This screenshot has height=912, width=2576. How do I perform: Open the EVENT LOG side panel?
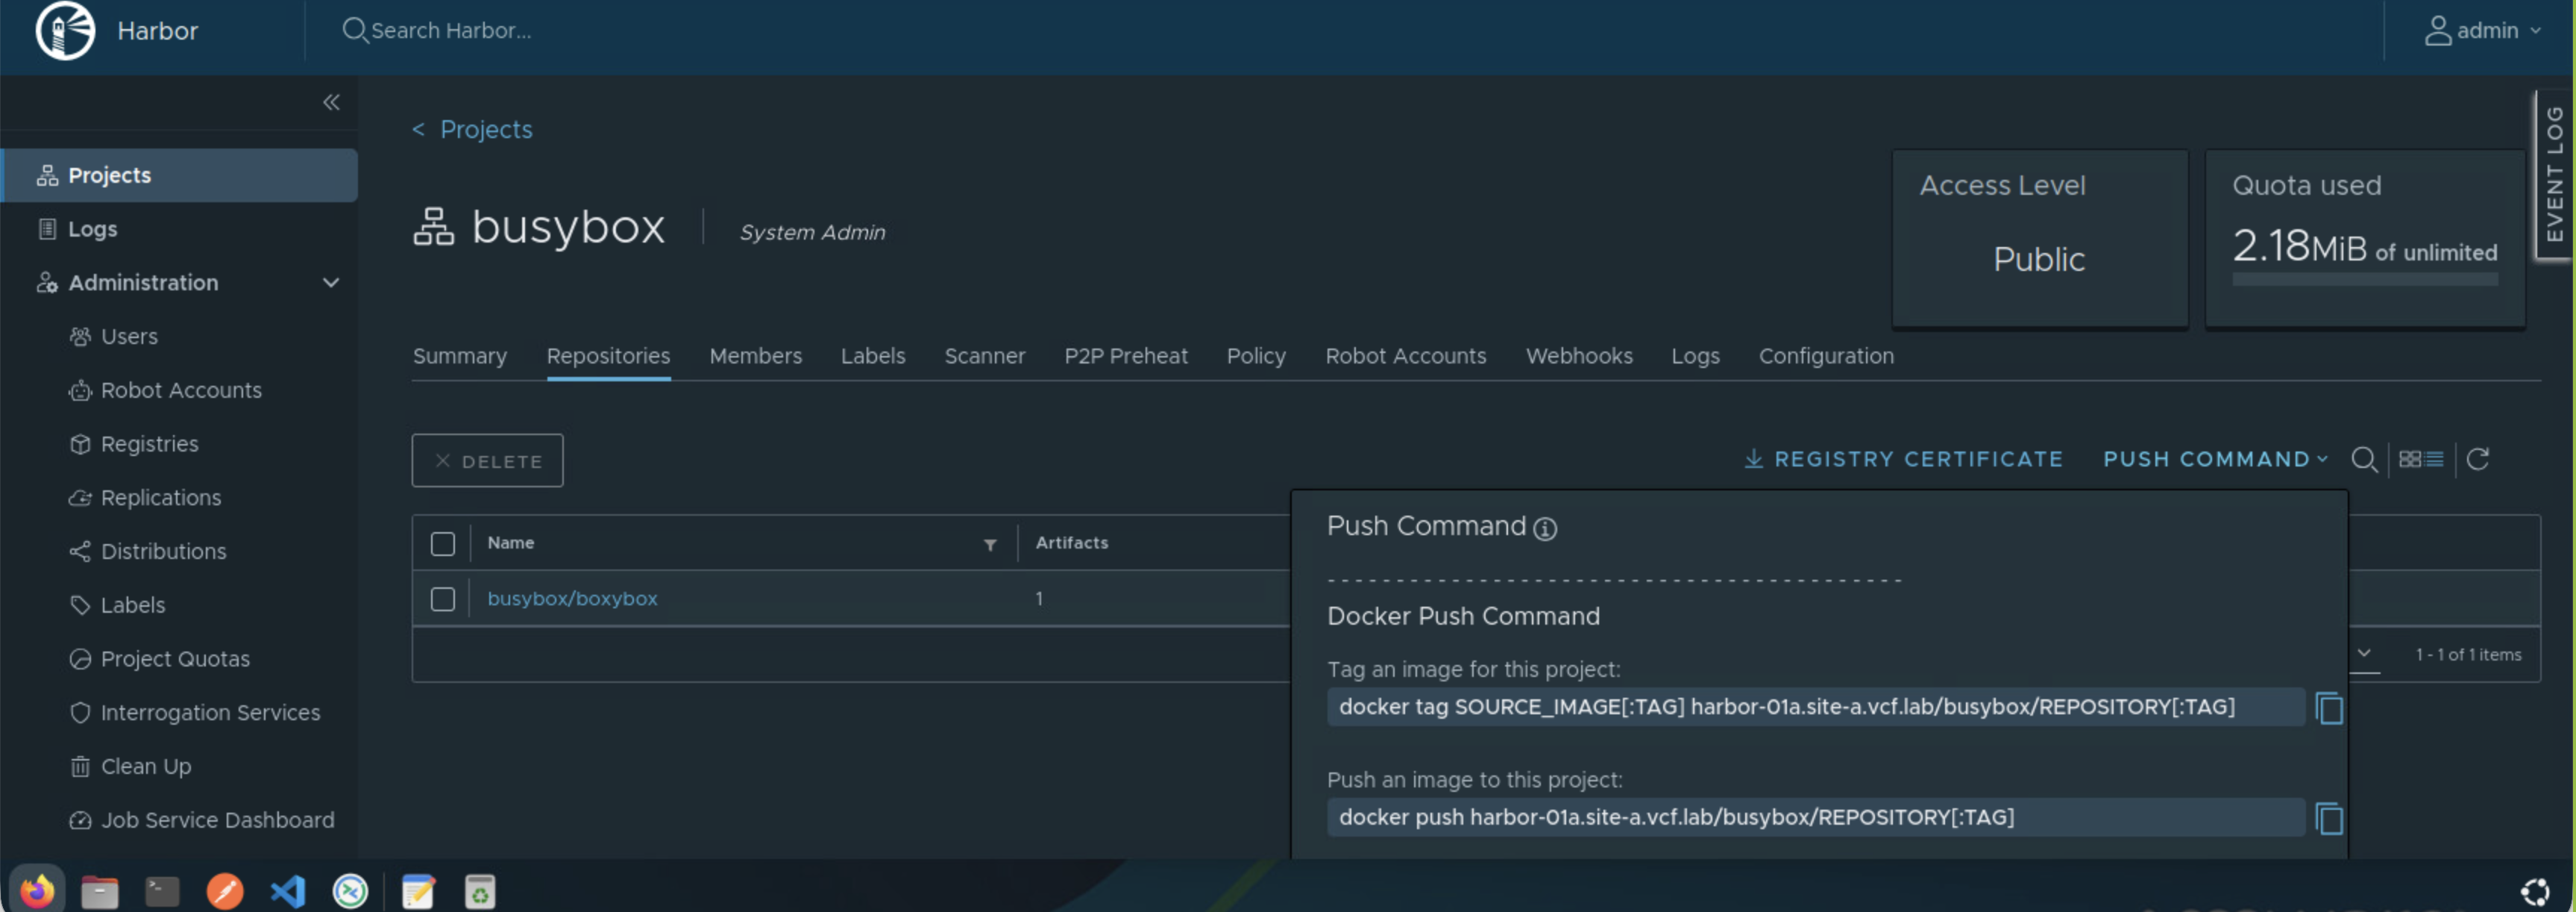(2555, 174)
